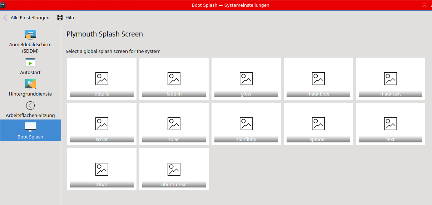Pick the glow splash screen
Screen dimensions: 432x205
[246, 79]
